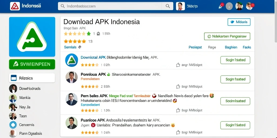The width and height of the screenshot is (277, 138).
Task: Click the header avatar with red badge
Action: coord(250,6)
